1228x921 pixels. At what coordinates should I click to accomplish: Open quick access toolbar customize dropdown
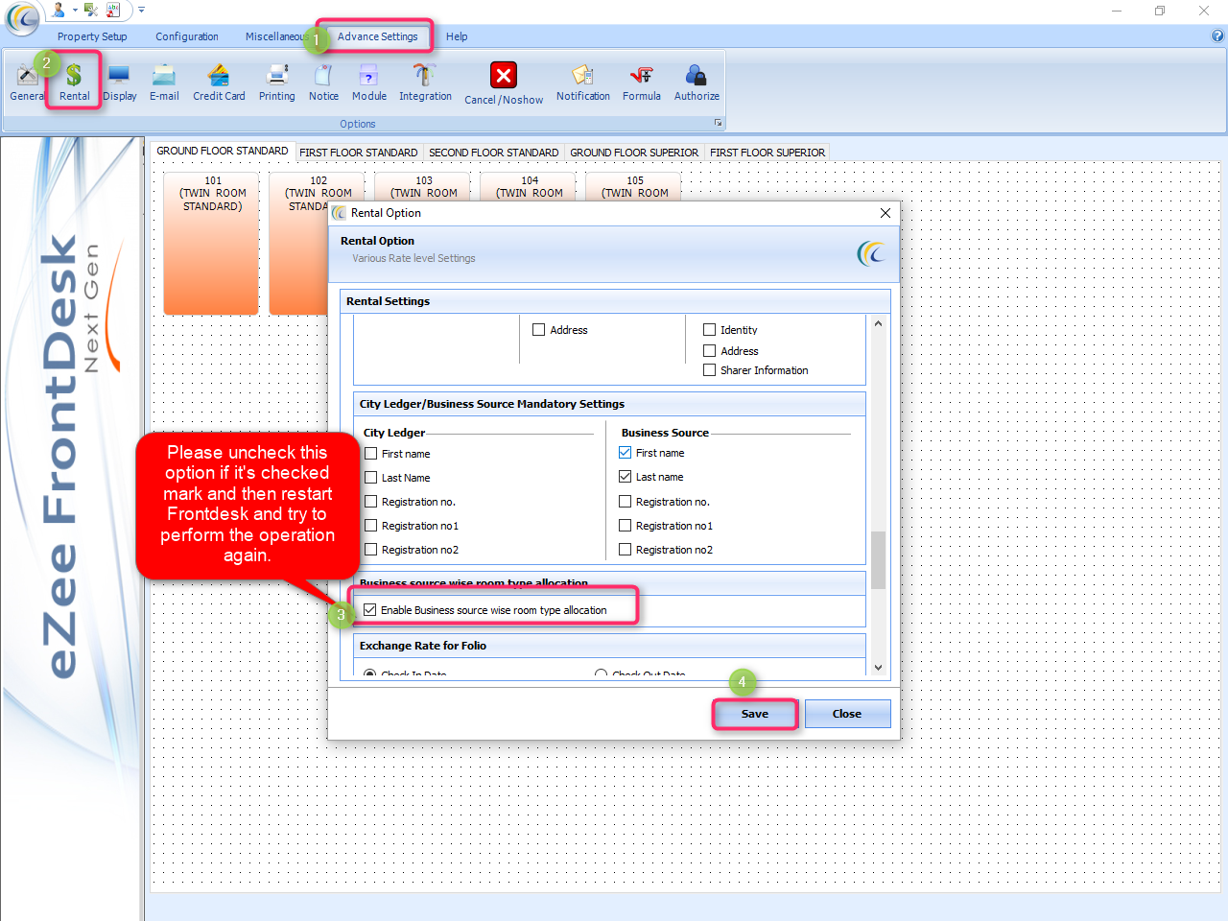point(141,10)
